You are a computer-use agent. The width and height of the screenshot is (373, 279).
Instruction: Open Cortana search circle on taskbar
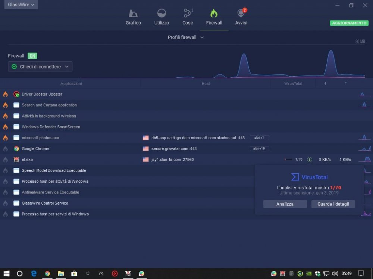[20, 273]
